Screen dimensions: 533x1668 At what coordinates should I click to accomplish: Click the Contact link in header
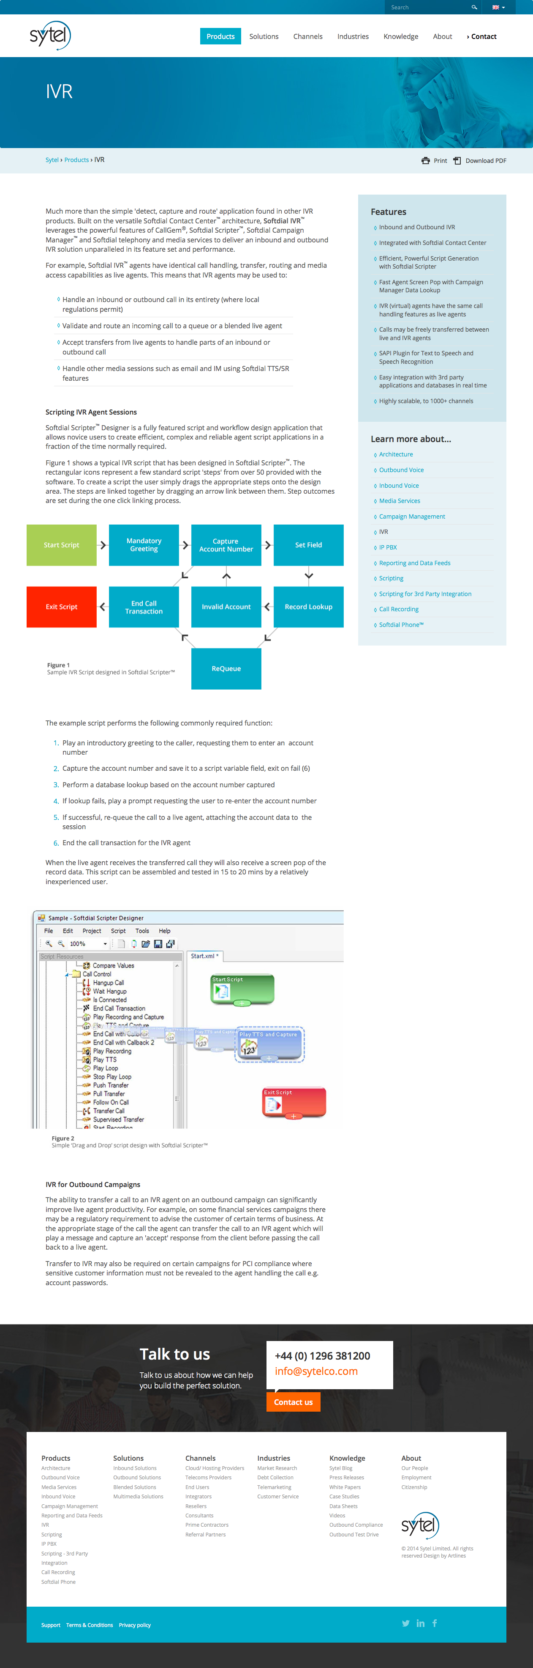coord(481,36)
